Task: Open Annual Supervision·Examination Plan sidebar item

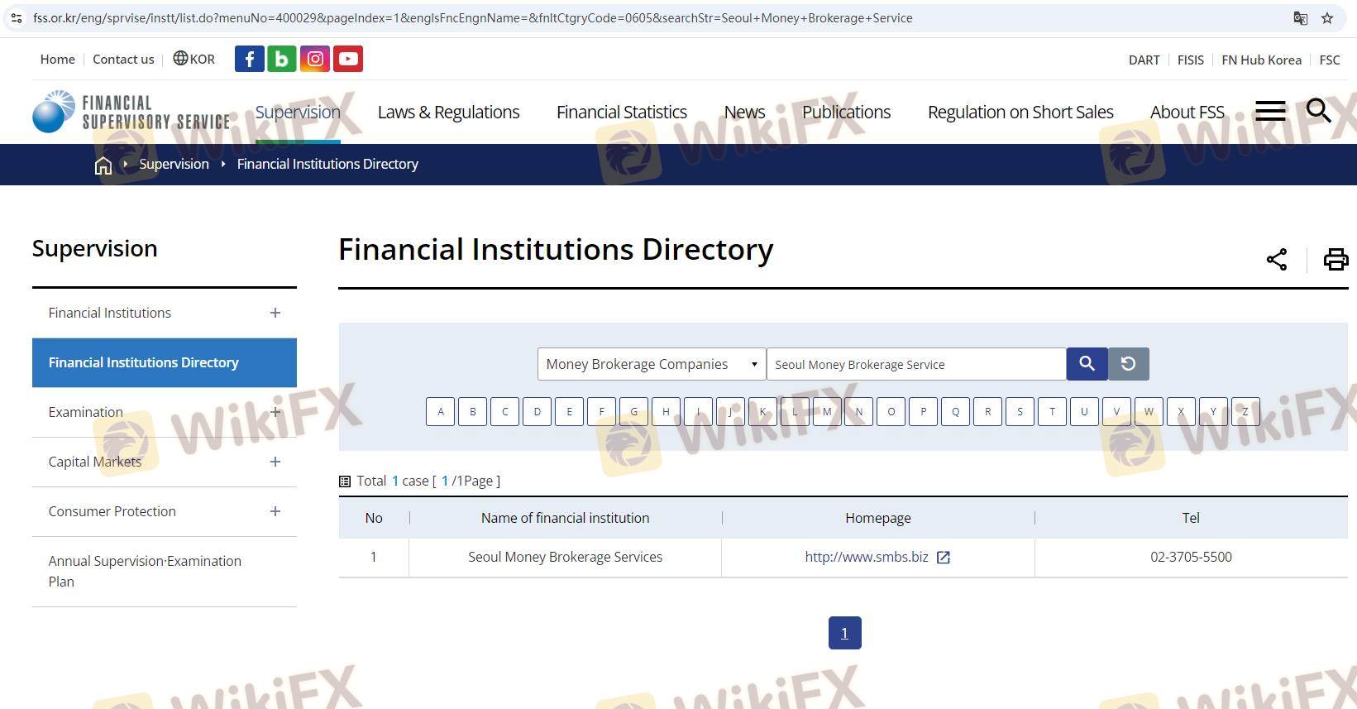Action: (x=165, y=571)
